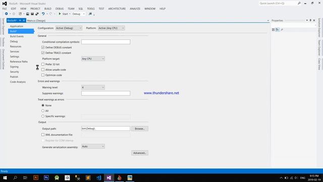Select None for treat warnings as errors

pos(43,105)
